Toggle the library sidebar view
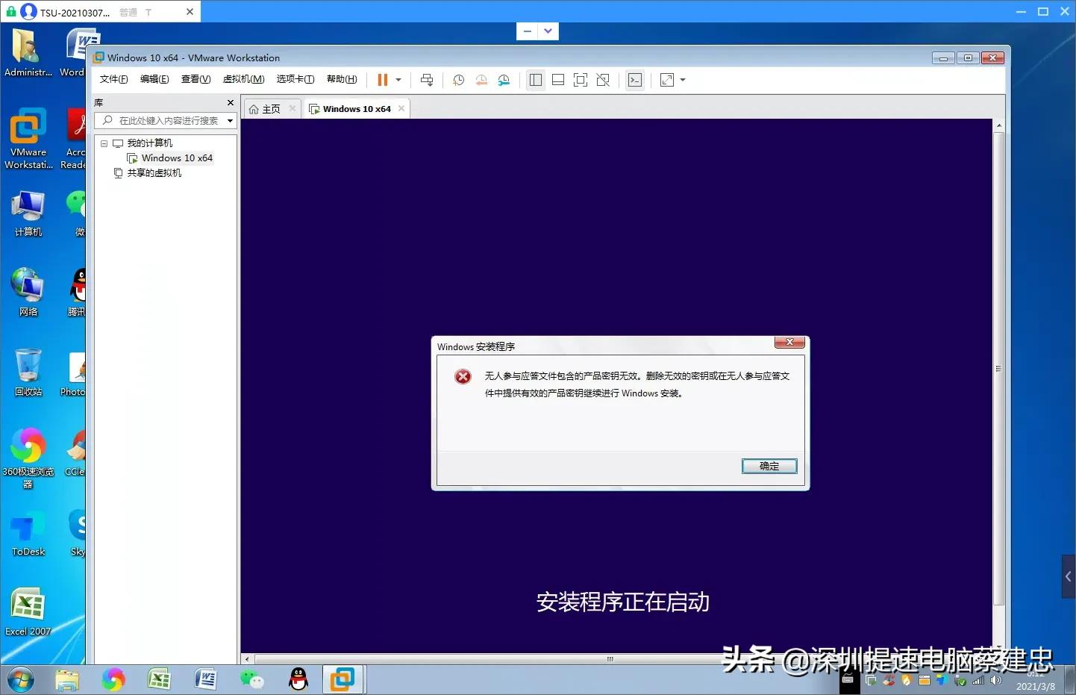Image resolution: width=1076 pixels, height=695 pixels. point(536,80)
